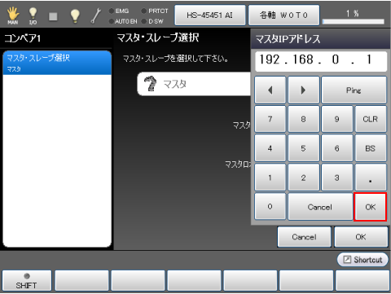Image resolution: width=391 pixels, height=294 pixels.
Task: Click the MAN hand mode icon
Action: (13, 15)
